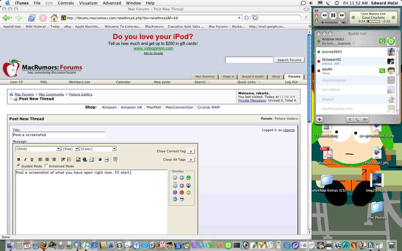Pause the iTunes song
402x251 pixels.
[333, 15]
